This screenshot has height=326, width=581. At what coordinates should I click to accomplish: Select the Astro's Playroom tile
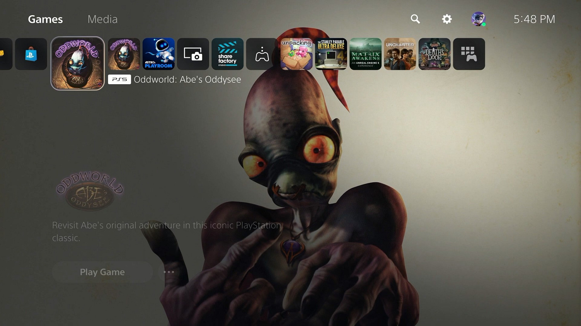tap(158, 54)
